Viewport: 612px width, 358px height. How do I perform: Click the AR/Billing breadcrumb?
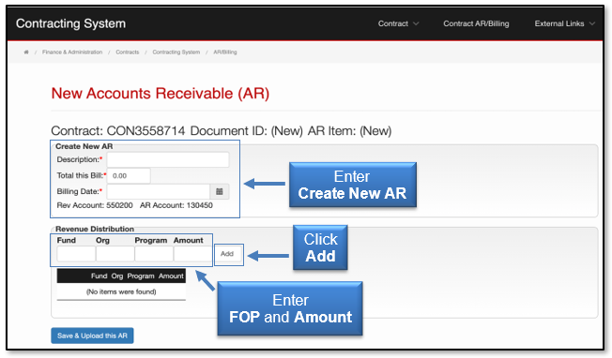pyautogui.click(x=225, y=52)
